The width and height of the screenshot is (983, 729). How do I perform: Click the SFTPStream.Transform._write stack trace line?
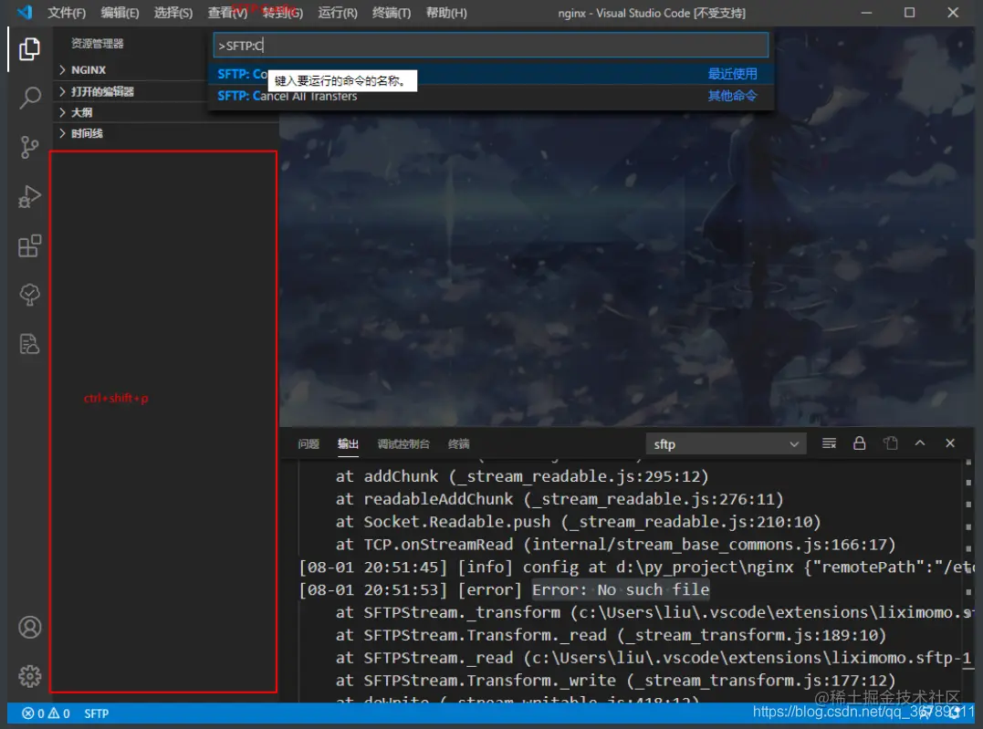[x=615, y=680]
